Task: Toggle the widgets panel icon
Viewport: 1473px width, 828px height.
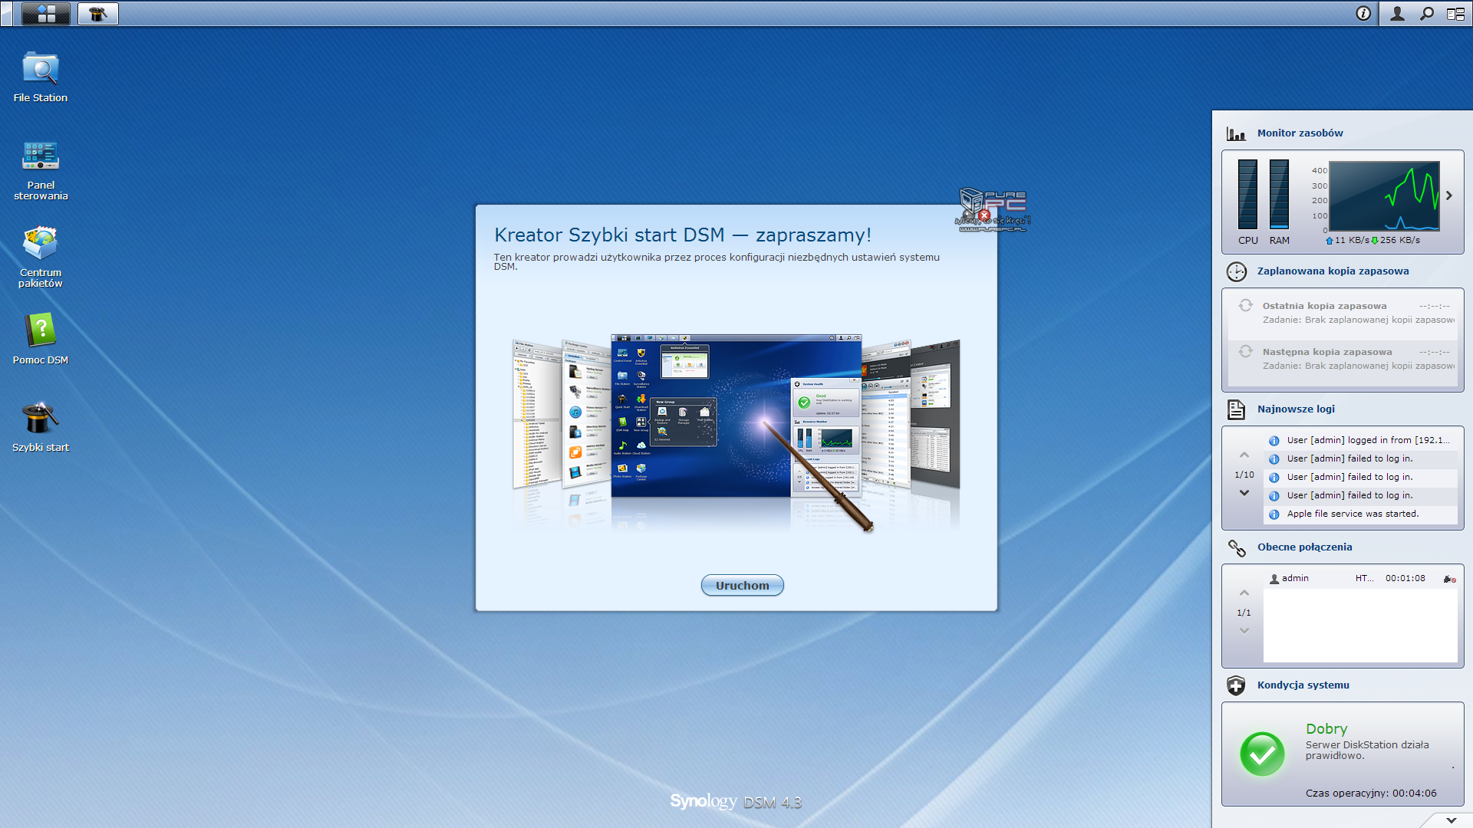Action: point(1455,13)
